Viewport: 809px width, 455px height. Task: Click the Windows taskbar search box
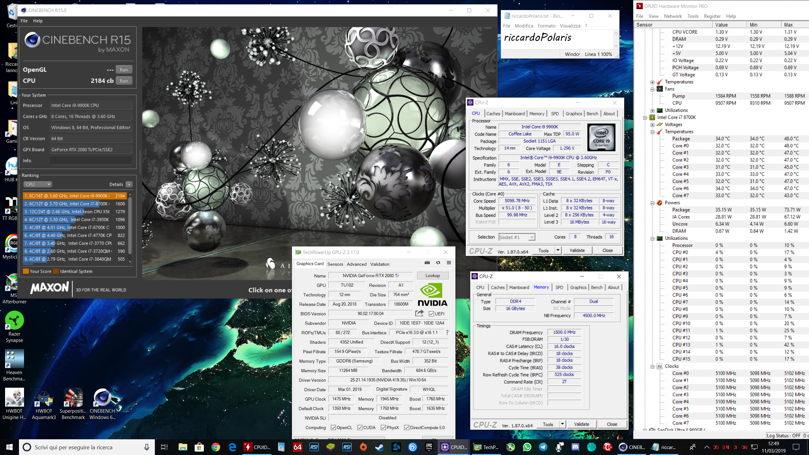(x=87, y=447)
